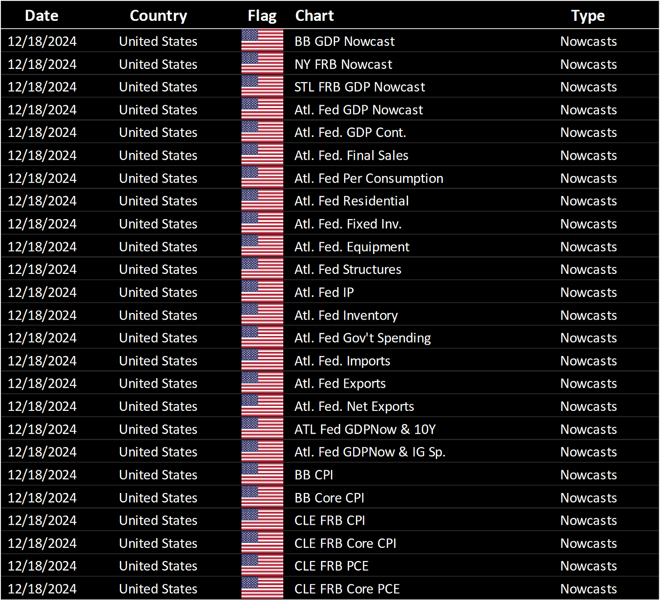Image resolution: width=661 pixels, height=600 pixels.
Task: Click the Country column header
Action: 158,15
